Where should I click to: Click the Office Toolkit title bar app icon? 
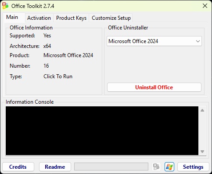tap(5, 6)
